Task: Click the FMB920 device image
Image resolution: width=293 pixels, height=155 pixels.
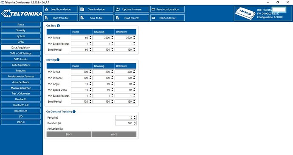Action: 245,13
